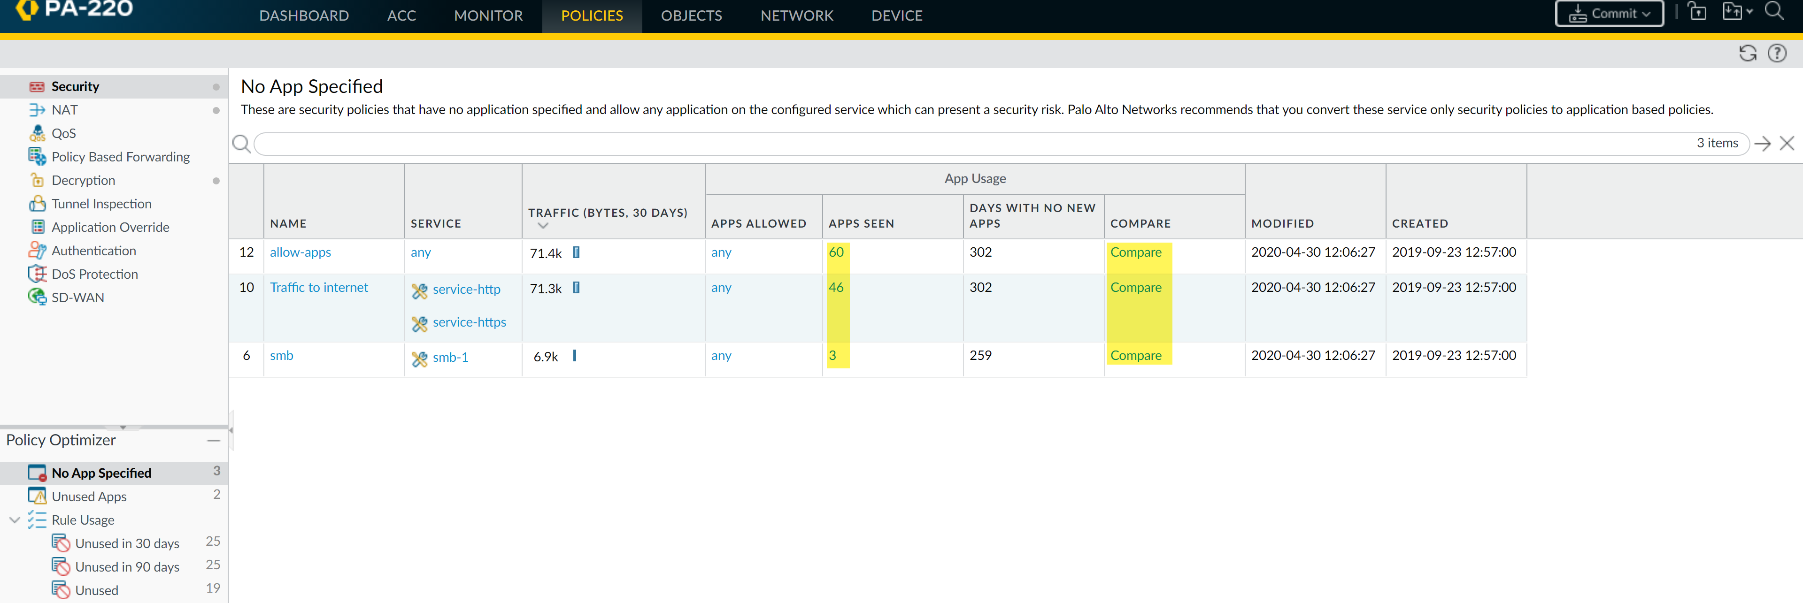Click the refresh icon at top right

pos(1747,53)
